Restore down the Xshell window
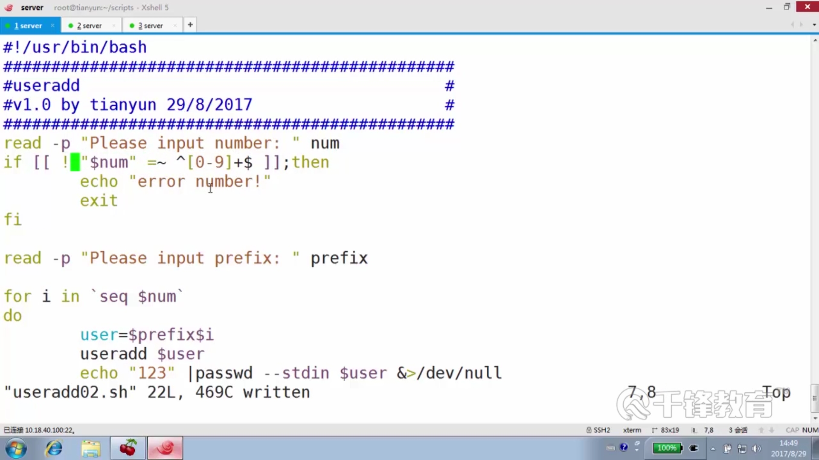The height and width of the screenshot is (460, 819). 787,7
